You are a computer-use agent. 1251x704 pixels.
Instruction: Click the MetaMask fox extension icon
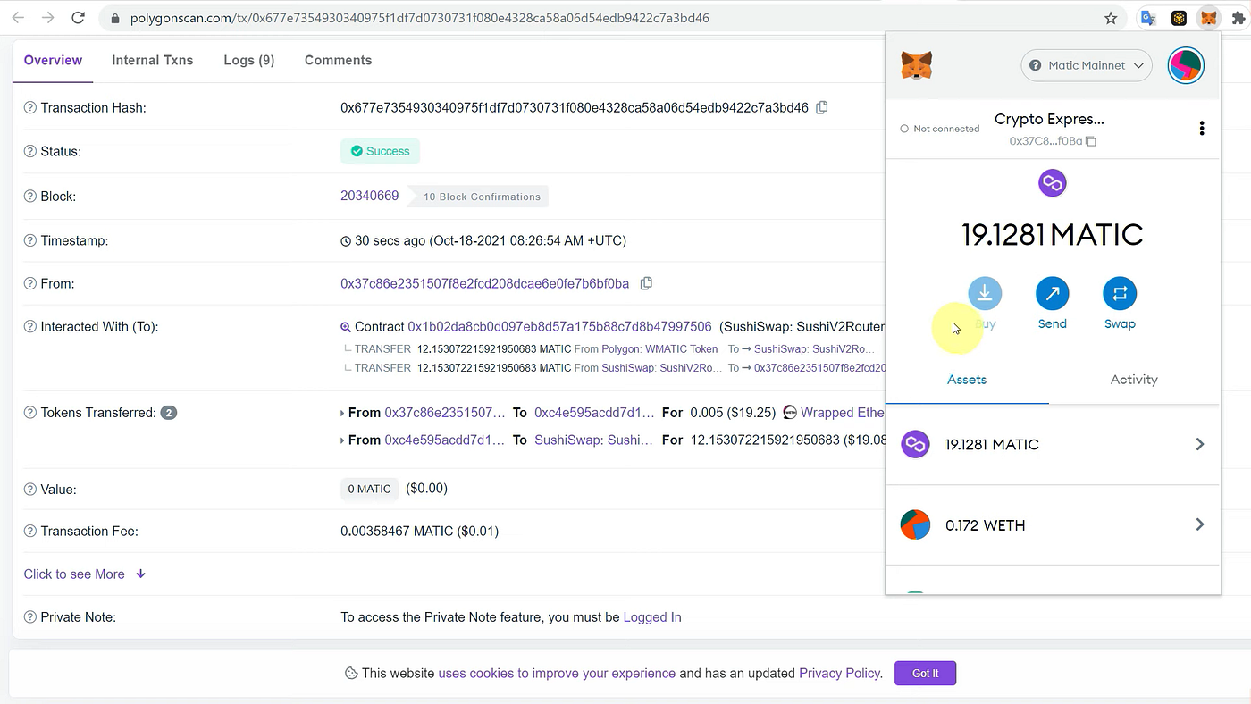[x=1208, y=18]
